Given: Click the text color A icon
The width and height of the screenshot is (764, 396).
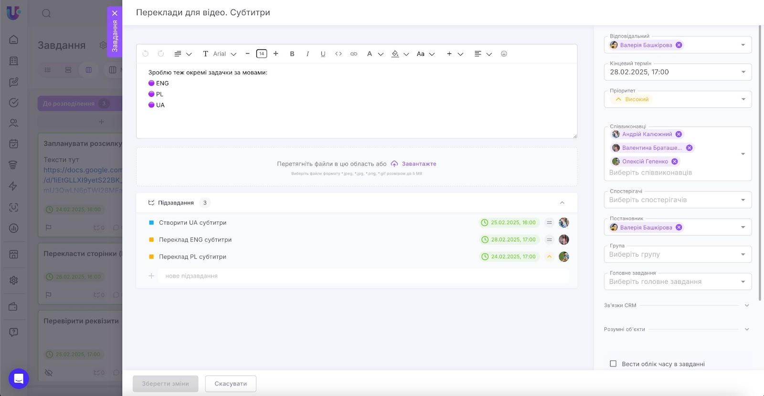Looking at the screenshot, I should [370, 54].
